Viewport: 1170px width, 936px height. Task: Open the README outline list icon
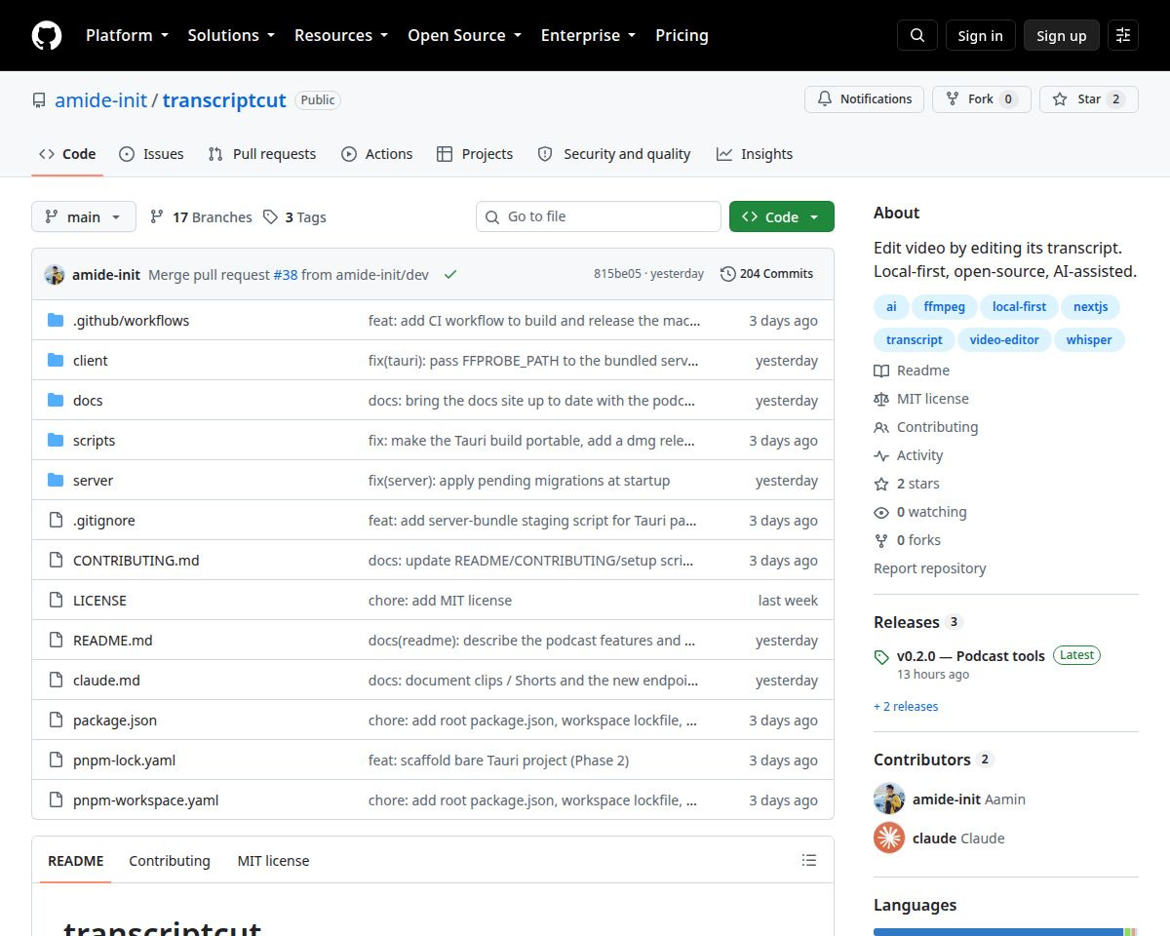809,860
